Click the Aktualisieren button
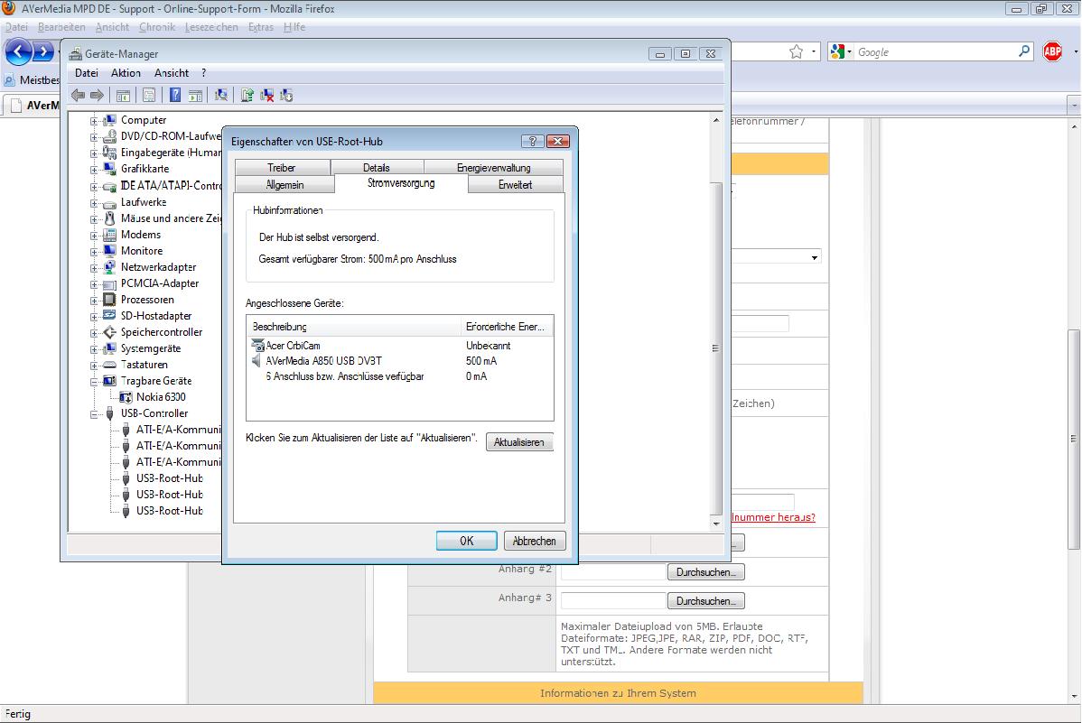1082x723 pixels. point(519,442)
